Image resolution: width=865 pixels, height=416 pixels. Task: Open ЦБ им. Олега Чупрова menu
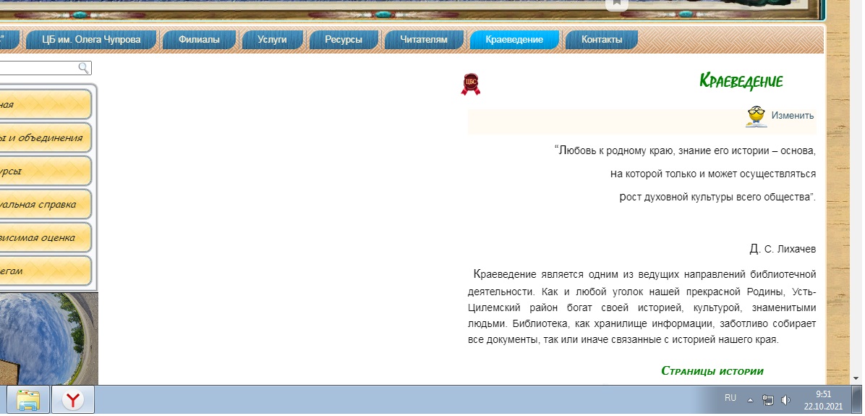92,40
